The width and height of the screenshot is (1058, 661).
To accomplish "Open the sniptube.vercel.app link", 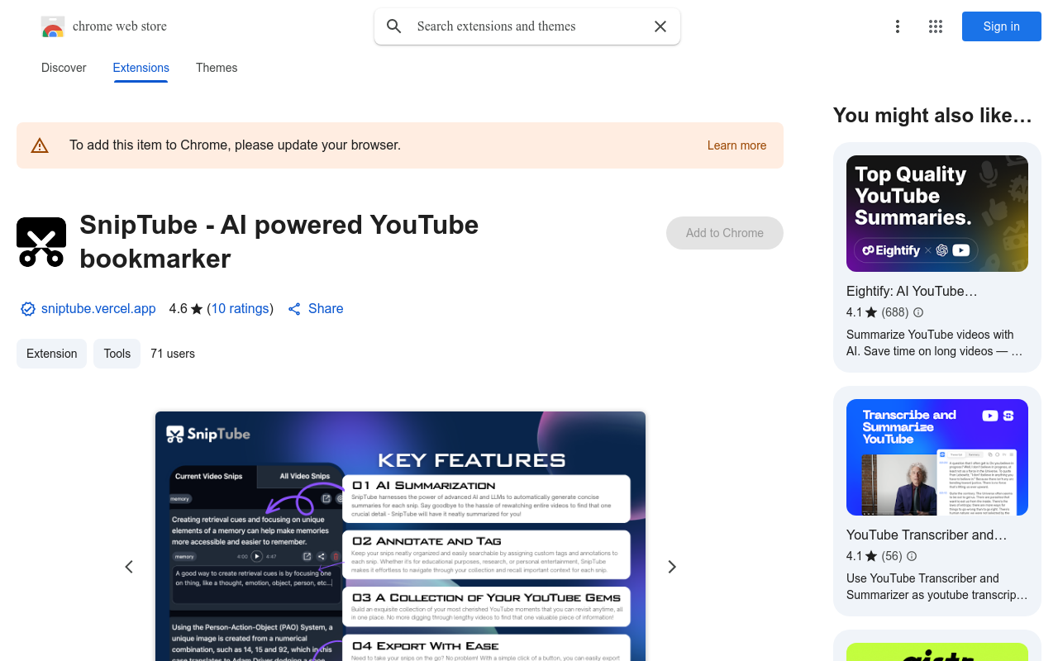I will [x=98, y=309].
